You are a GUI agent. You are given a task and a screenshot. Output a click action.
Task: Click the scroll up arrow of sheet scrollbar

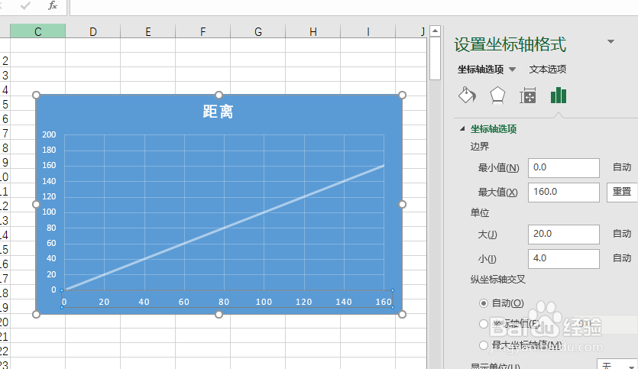click(435, 31)
